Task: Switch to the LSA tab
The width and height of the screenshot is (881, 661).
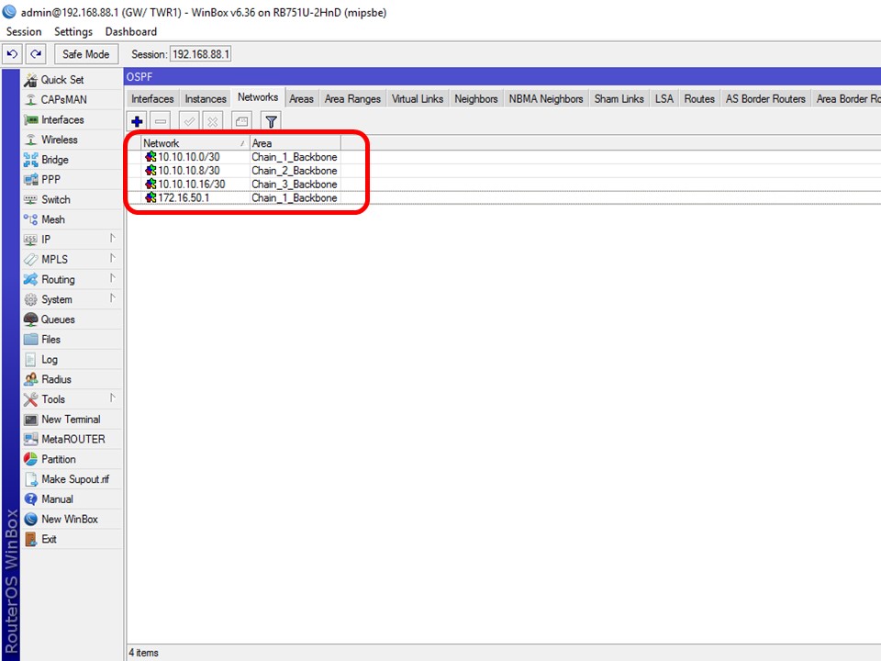Action: tap(664, 99)
